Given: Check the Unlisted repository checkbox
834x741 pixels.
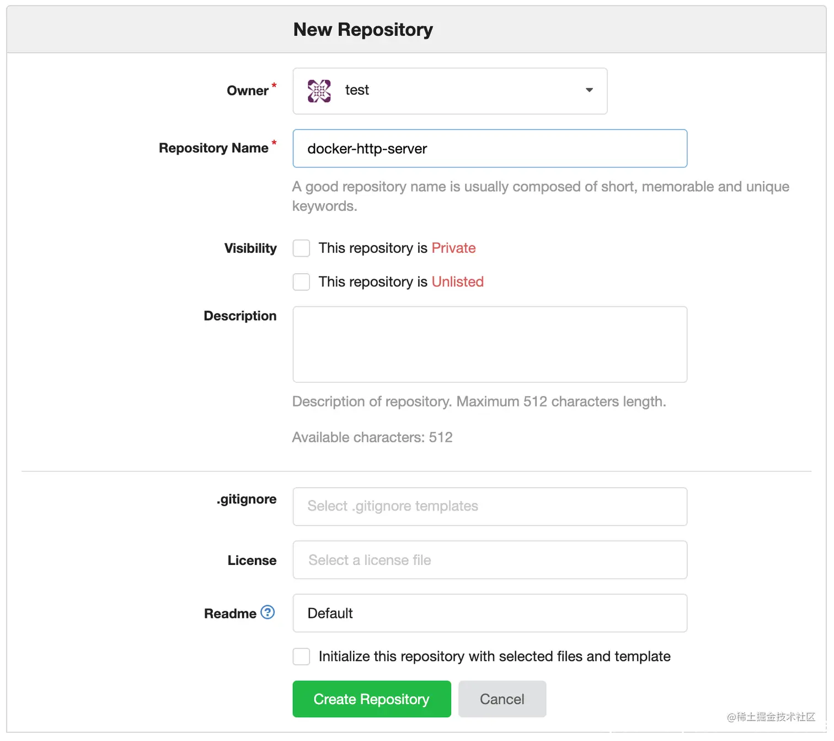Looking at the screenshot, I should 301,282.
